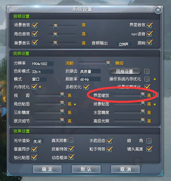Viewport: 171px width, 181px height.
Task: Open the 分辨率 1904x1002 dropdown
Action: 43,64
